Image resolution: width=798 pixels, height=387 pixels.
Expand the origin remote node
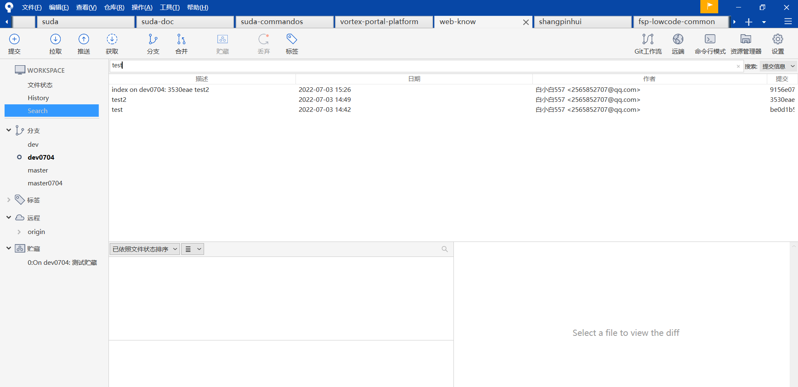(x=19, y=232)
